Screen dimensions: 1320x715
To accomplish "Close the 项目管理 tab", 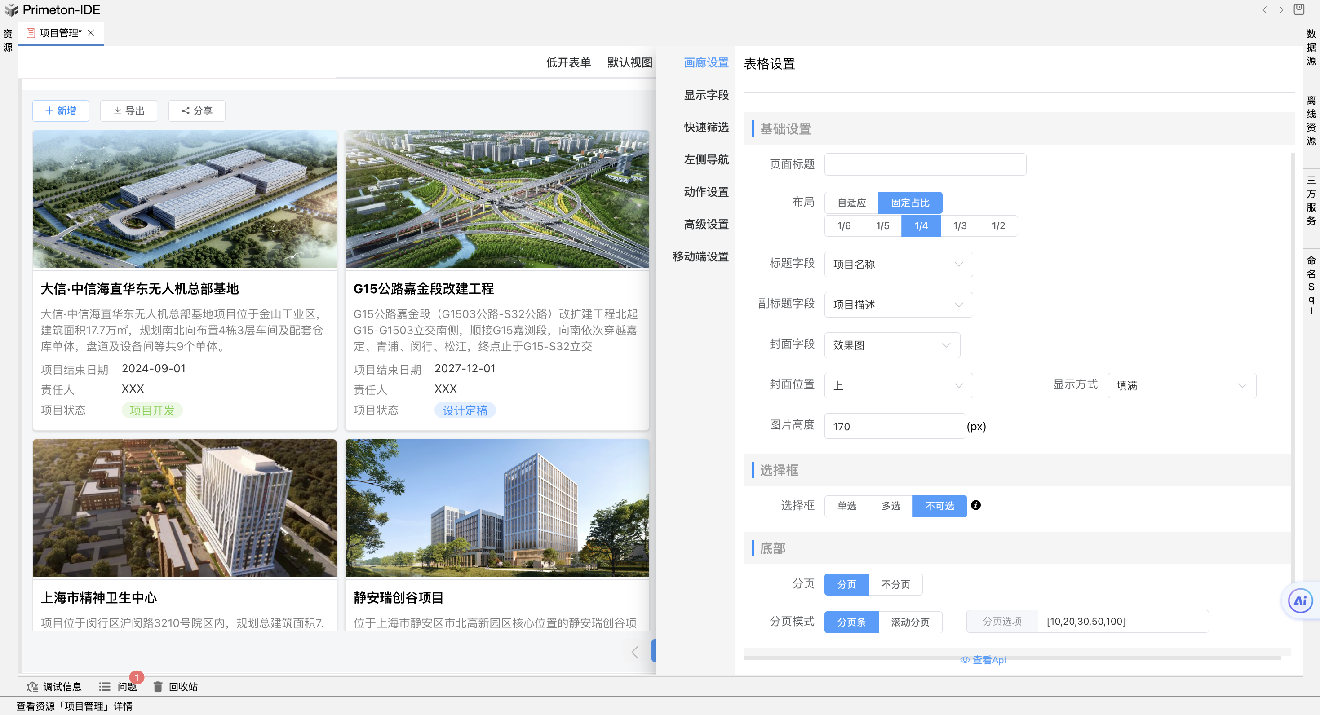I will [x=91, y=33].
